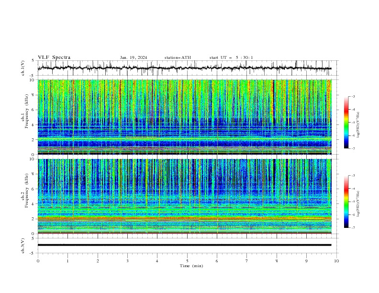Click the lower PSD color bar
The image size is (379, 293).
click(x=346, y=202)
